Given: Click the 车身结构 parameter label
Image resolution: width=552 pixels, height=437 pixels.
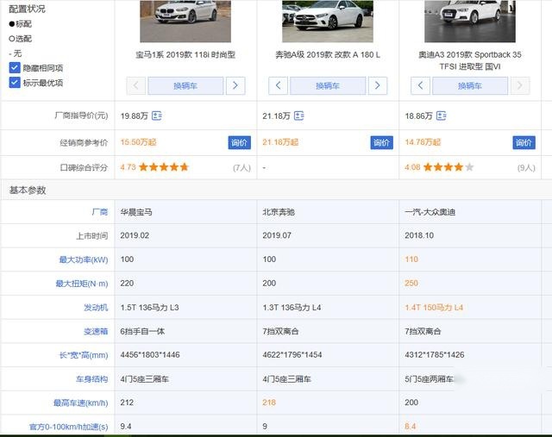Looking at the screenshot, I should click(x=92, y=379).
